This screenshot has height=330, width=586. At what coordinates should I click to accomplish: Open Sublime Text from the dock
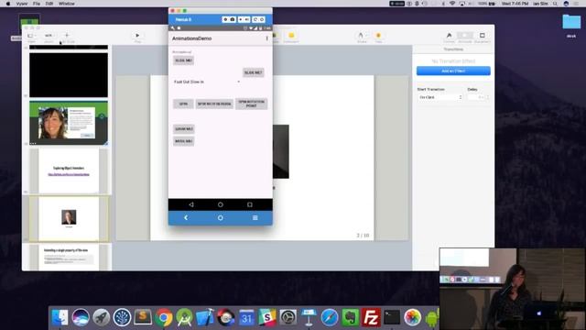(x=143, y=317)
